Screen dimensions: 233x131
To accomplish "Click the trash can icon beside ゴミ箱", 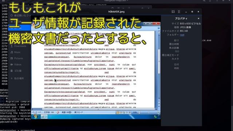I will click(12, 71).
